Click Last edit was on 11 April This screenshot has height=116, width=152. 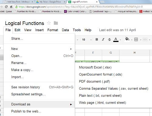[117, 30]
